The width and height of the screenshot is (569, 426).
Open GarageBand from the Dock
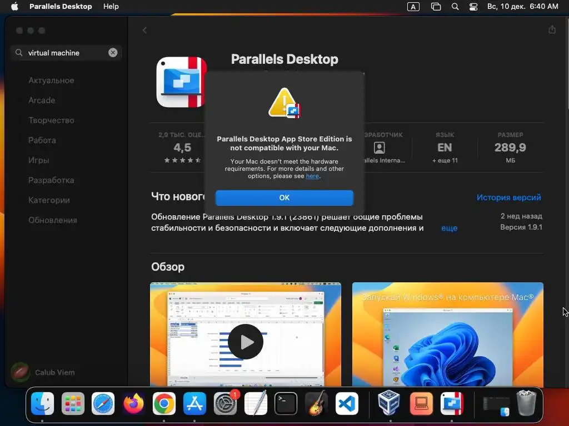tap(316, 403)
